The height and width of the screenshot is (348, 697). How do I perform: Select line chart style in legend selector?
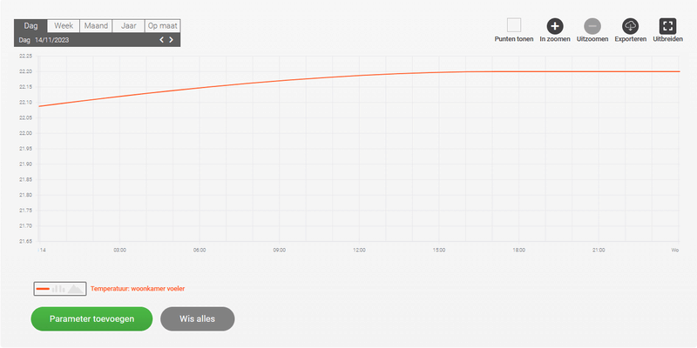click(43, 288)
